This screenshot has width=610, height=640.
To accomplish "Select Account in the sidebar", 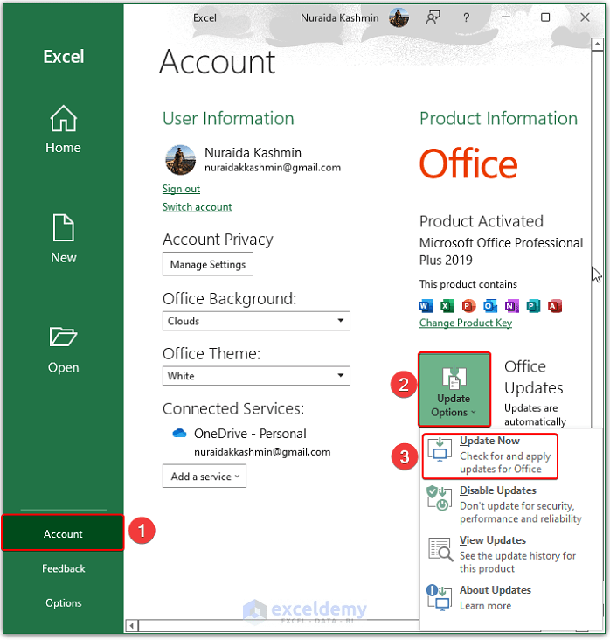I will pyautogui.click(x=63, y=533).
